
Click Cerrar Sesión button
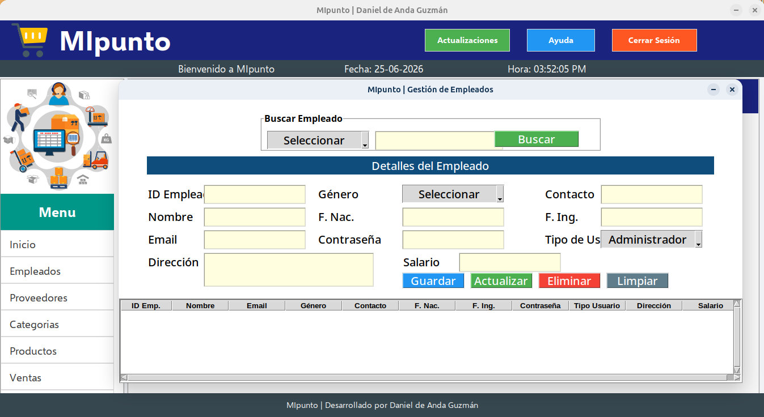click(x=655, y=40)
